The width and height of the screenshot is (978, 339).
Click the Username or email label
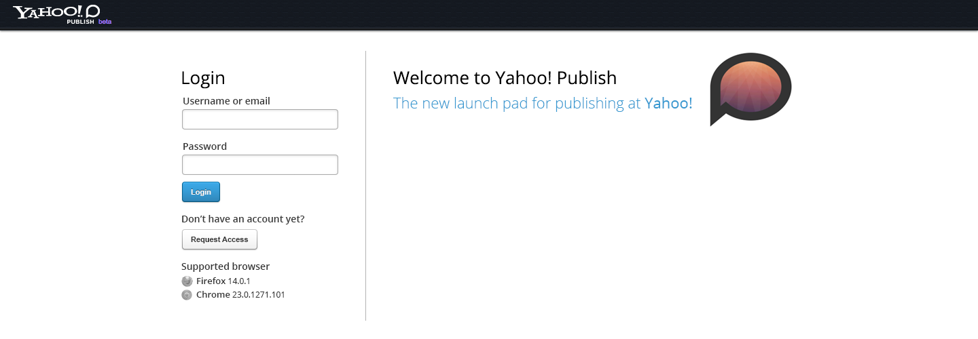pyautogui.click(x=226, y=101)
